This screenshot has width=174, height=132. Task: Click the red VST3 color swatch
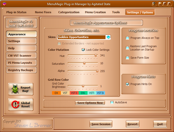[74, 93]
